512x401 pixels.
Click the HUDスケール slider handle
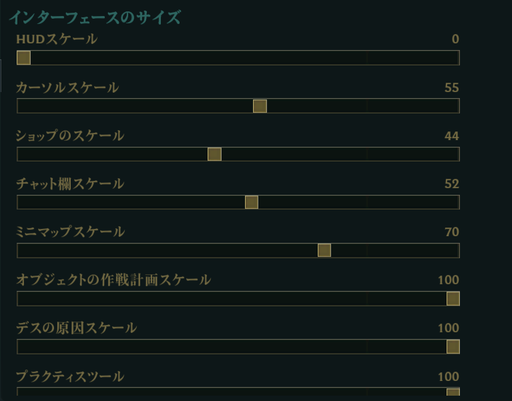click(23, 58)
